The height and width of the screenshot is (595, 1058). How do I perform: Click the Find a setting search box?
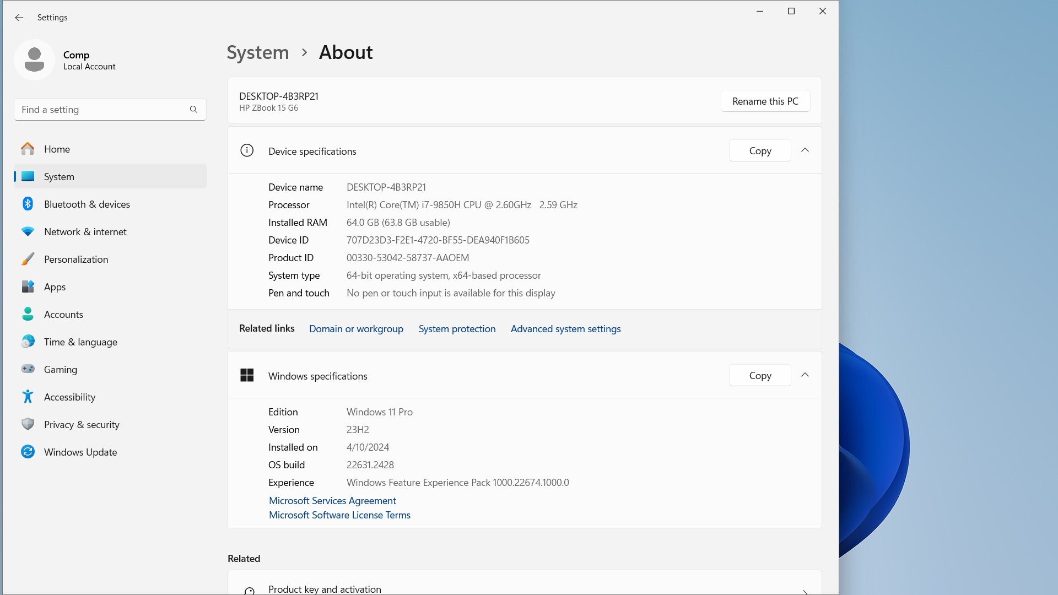(110, 110)
